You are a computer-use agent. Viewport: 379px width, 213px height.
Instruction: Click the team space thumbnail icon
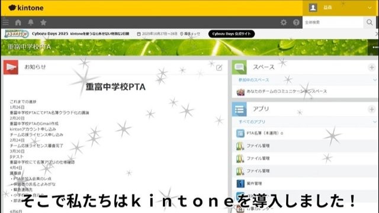tap(240, 92)
